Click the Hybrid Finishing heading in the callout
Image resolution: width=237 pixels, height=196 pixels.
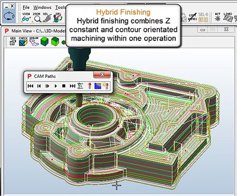[x=123, y=12]
